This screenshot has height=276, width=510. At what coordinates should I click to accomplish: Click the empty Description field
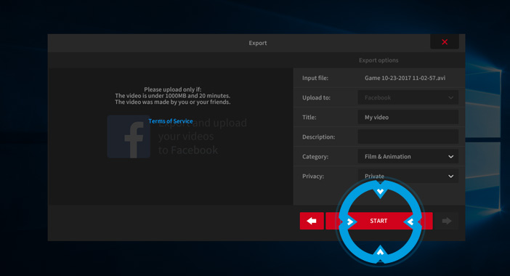point(408,137)
